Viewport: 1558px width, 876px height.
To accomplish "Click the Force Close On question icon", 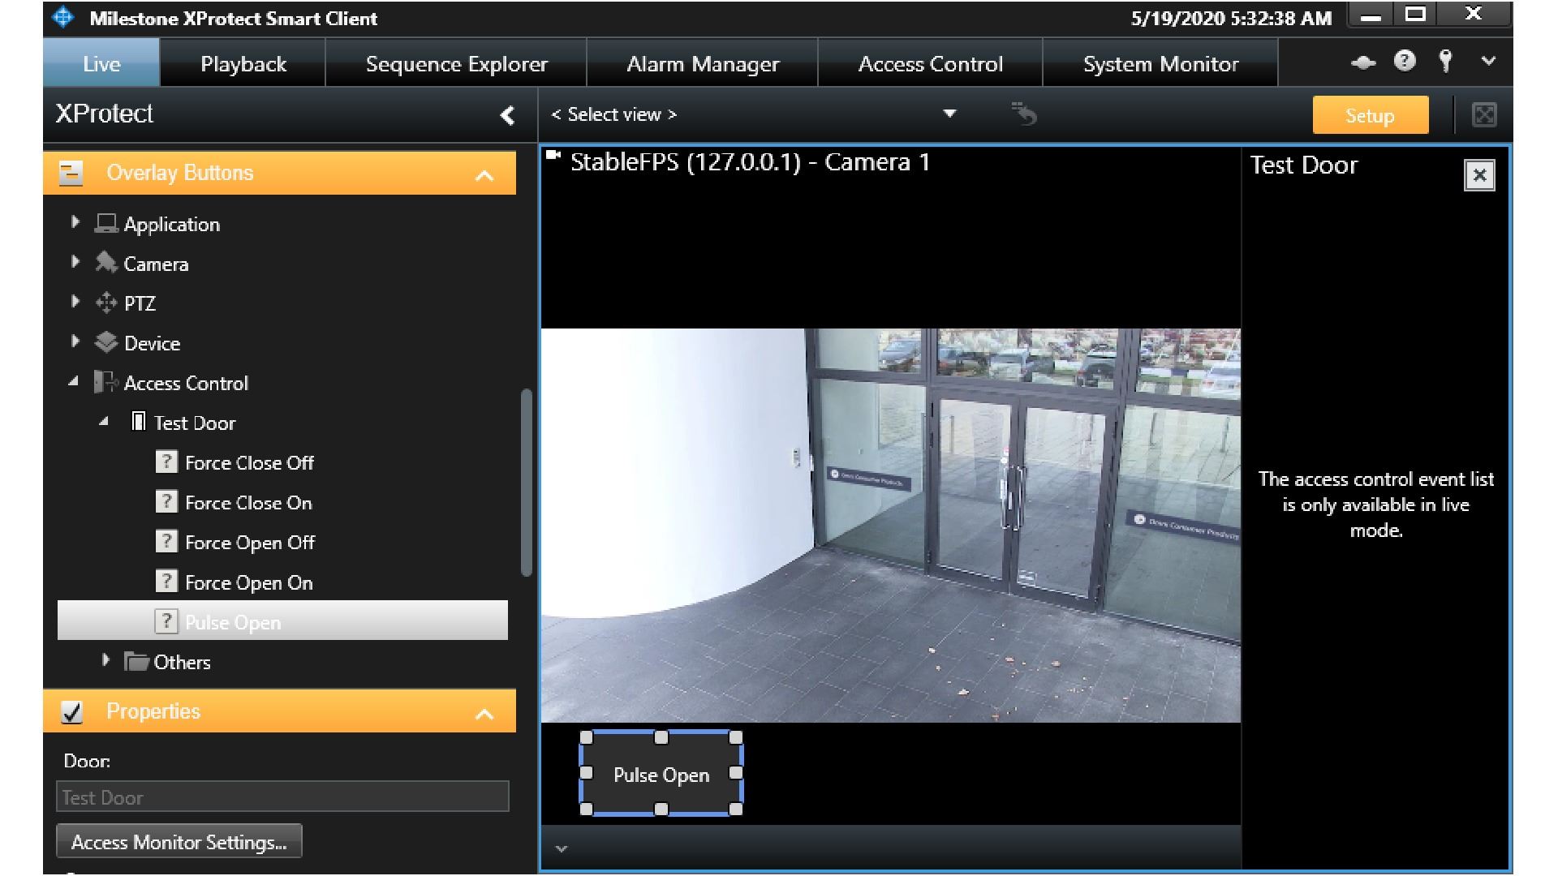I will pyautogui.click(x=166, y=502).
